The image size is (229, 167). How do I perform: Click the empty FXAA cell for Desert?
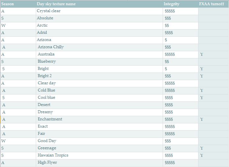point(214,105)
